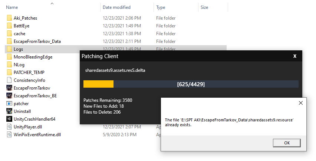Click the New Files to Add: 18 text
316x161 pixels.
pyautogui.click(x=103, y=106)
